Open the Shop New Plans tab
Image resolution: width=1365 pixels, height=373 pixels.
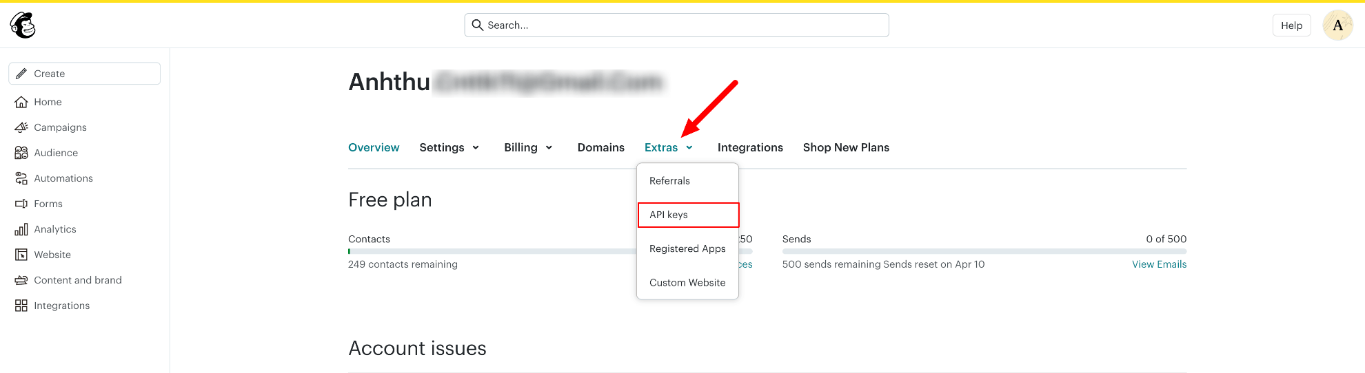[x=846, y=147]
